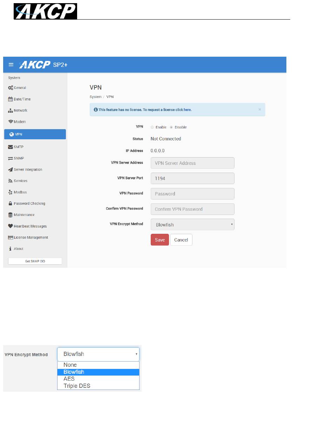Open the Modbus menu item
Screen dimensions: 333x441
pyautogui.click(x=35, y=192)
